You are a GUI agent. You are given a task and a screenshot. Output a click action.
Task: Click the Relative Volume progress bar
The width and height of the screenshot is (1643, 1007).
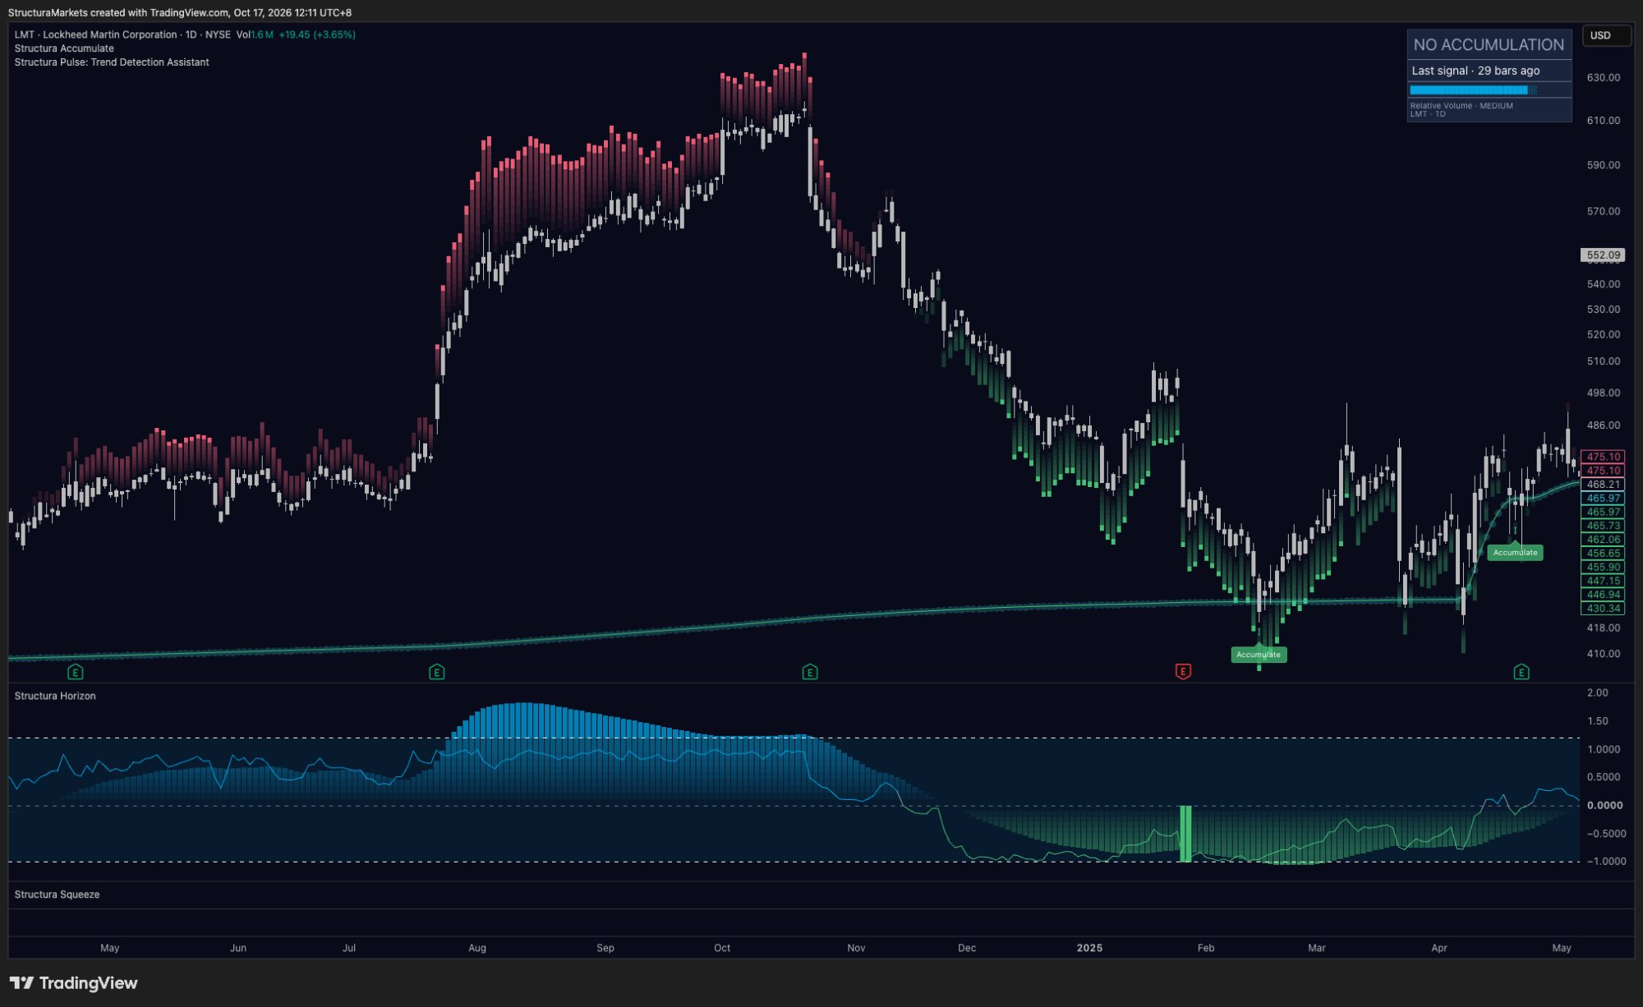pyautogui.click(x=1474, y=90)
